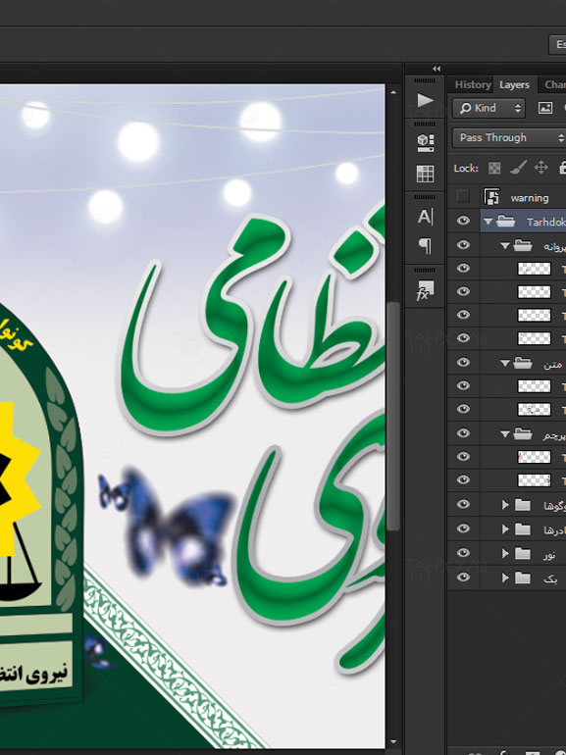Hide the first layer under پروانه group
The height and width of the screenshot is (755, 566).
463,268
